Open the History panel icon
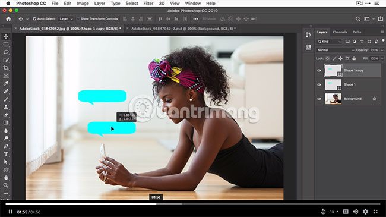The height and width of the screenshot is (217, 386). coord(308,34)
